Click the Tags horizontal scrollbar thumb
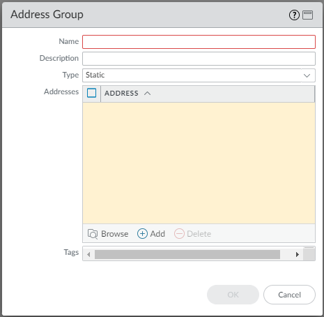Screen dimensions: 324x317 [187, 254]
